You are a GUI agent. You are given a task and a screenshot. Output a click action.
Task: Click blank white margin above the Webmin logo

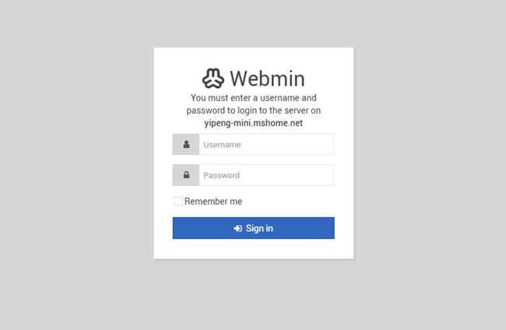pyautogui.click(x=253, y=58)
